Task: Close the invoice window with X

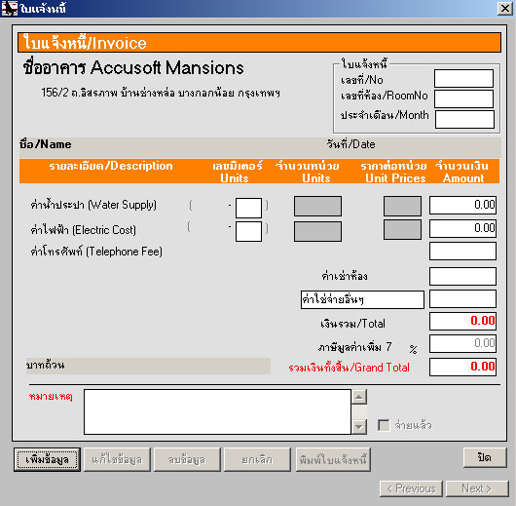Action: [x=505, y=8]
